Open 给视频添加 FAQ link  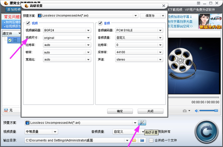12,26
